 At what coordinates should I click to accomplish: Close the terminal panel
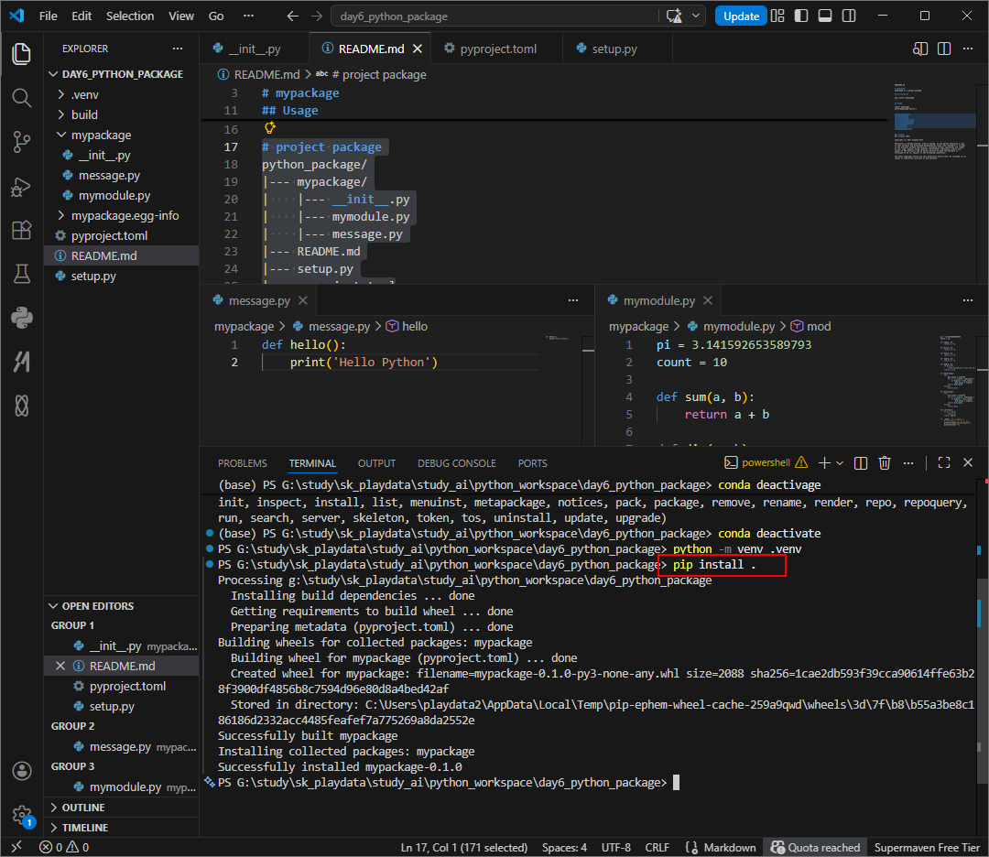(x=968, y=463)
